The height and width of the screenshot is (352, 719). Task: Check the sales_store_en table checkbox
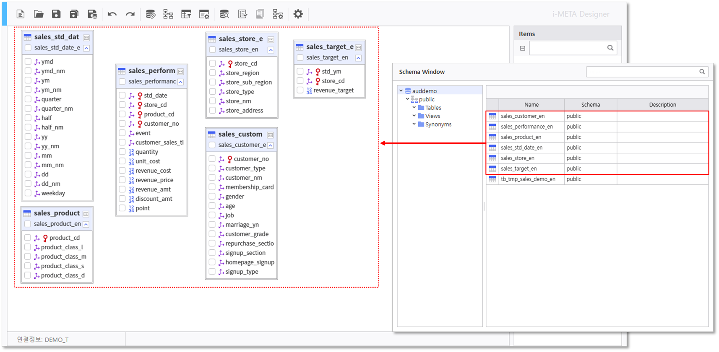(213, 49)
